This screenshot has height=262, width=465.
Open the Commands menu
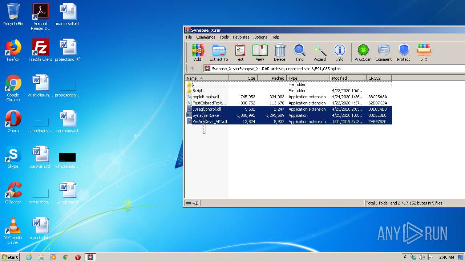click(x=206, y=37)
